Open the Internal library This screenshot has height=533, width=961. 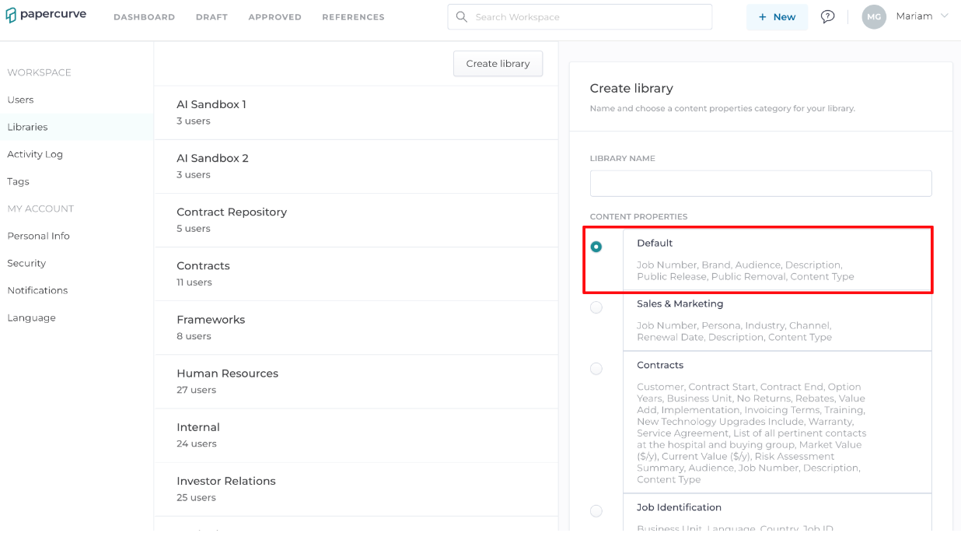(x=356, y=435)
